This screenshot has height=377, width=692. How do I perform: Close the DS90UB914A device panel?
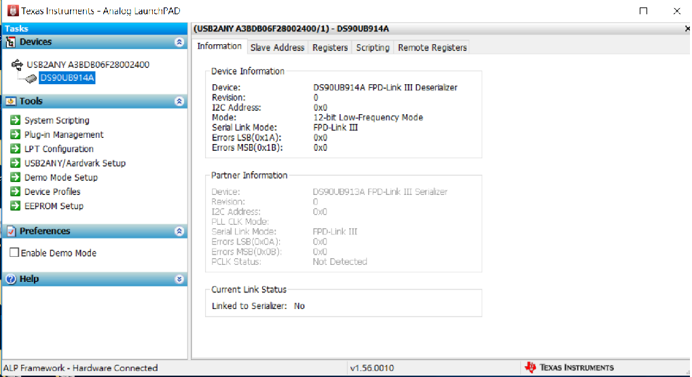pos(687,29)
